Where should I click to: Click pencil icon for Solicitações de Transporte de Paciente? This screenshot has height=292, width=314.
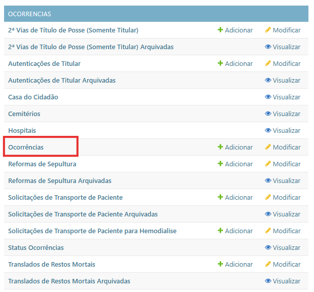coord(268,197)
